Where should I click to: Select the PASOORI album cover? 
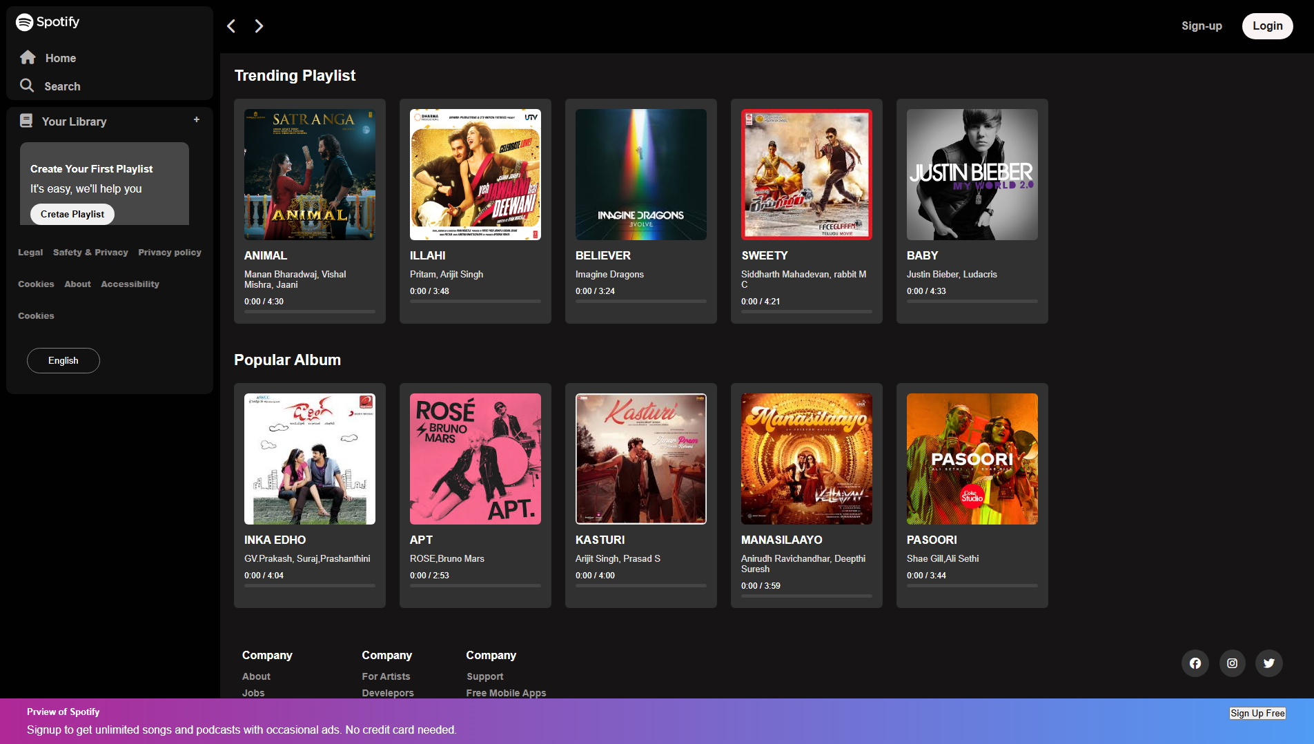coord(972,459)
